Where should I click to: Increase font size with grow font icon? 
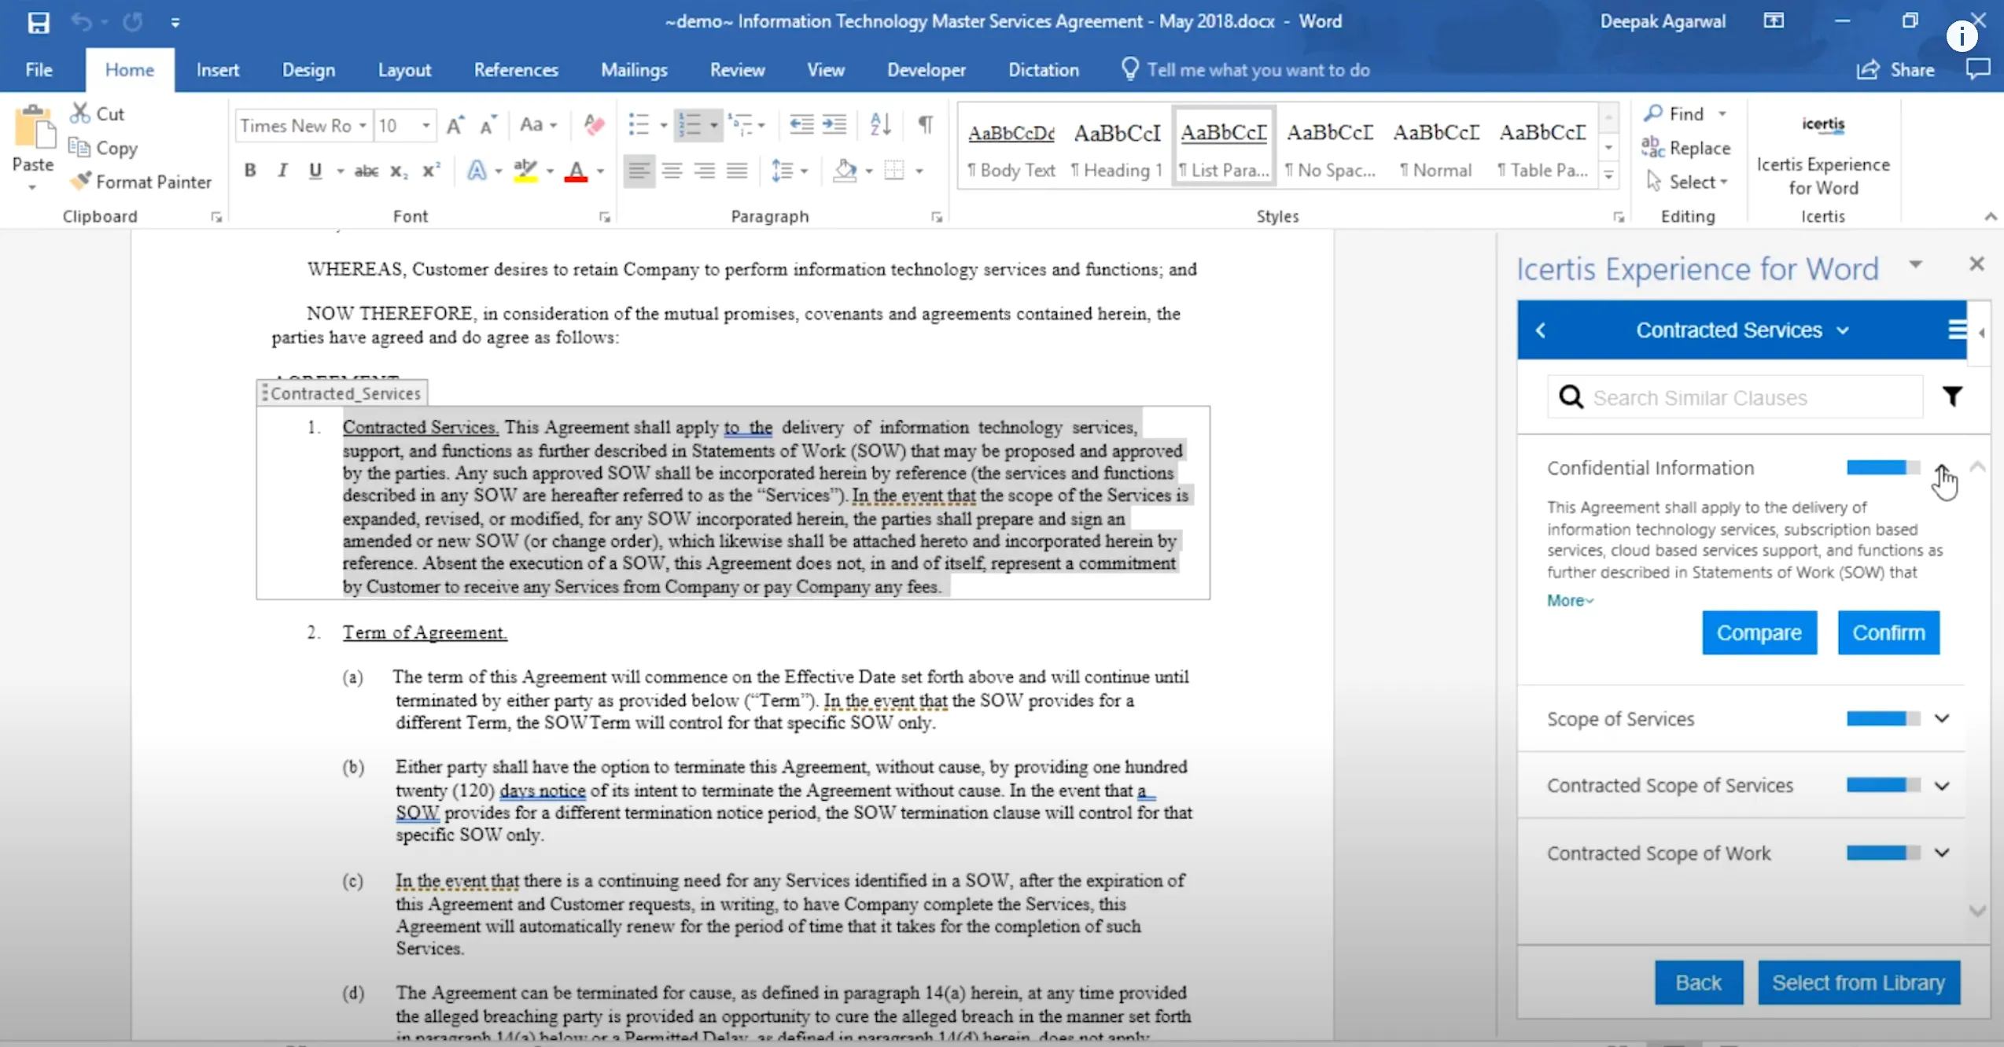455,125
